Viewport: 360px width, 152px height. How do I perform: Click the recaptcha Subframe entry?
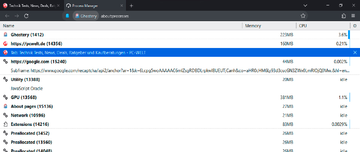[x=180, y=71]
